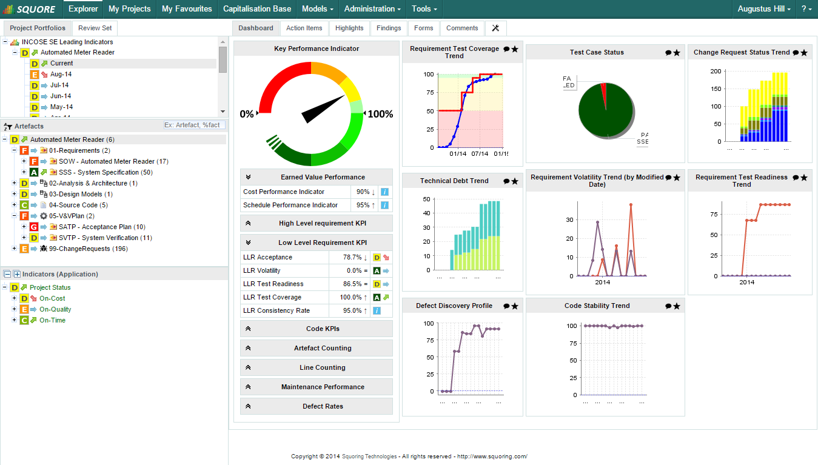Screen dimensions: 818x465
Task: Click the SQUORE logo
Action: click(30, 9)
